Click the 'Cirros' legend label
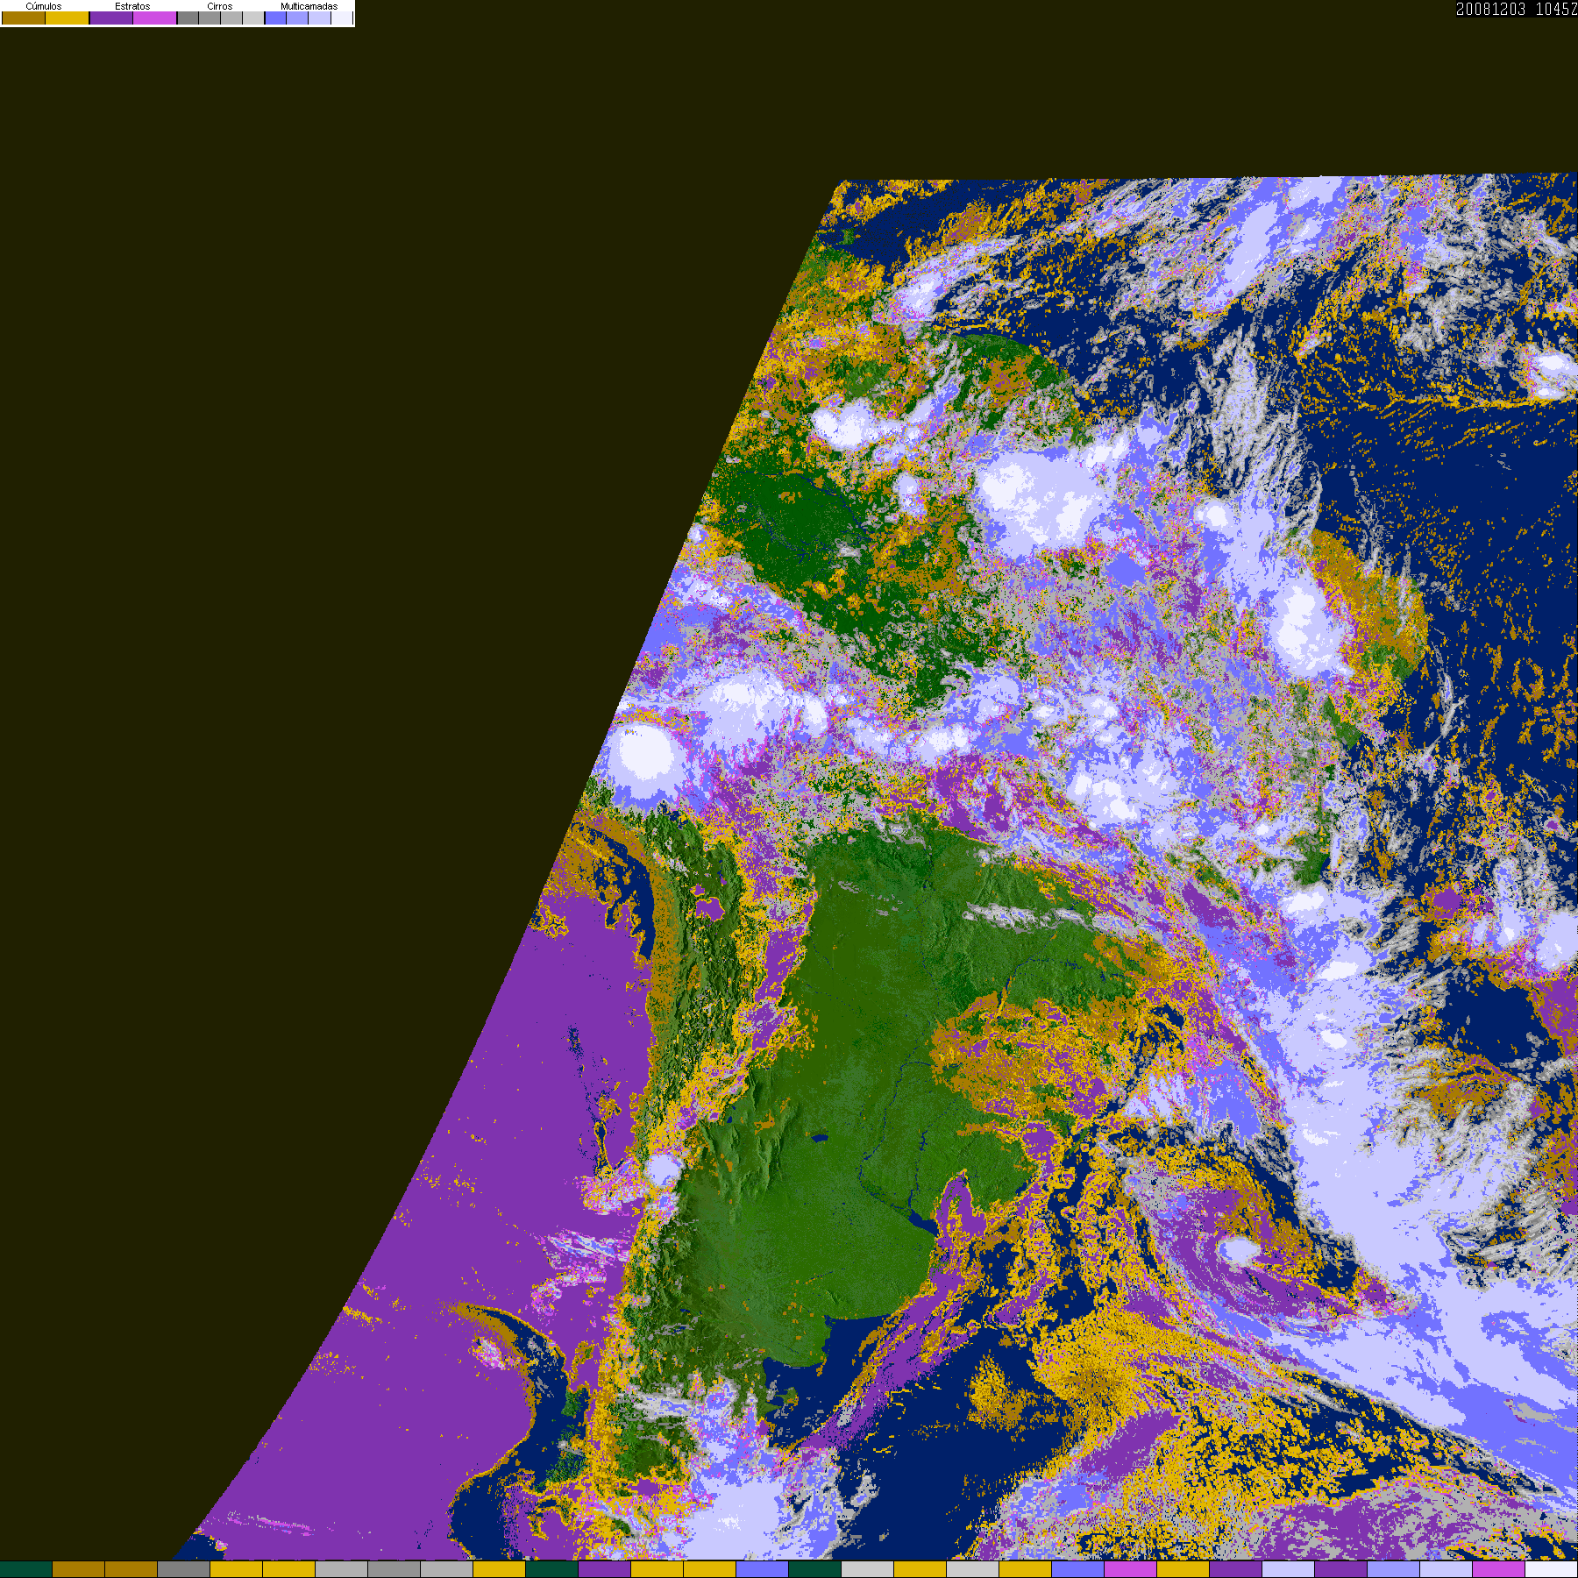The height and width of the screenshot is (1578, 1578). coord(220,6)
